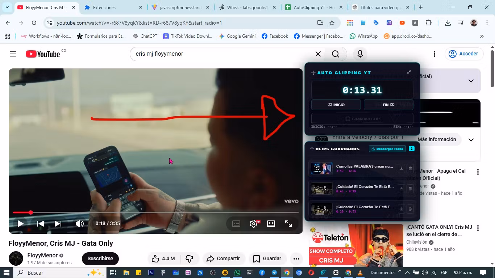Enter fullscreen video mode

(x=288, y=224)
